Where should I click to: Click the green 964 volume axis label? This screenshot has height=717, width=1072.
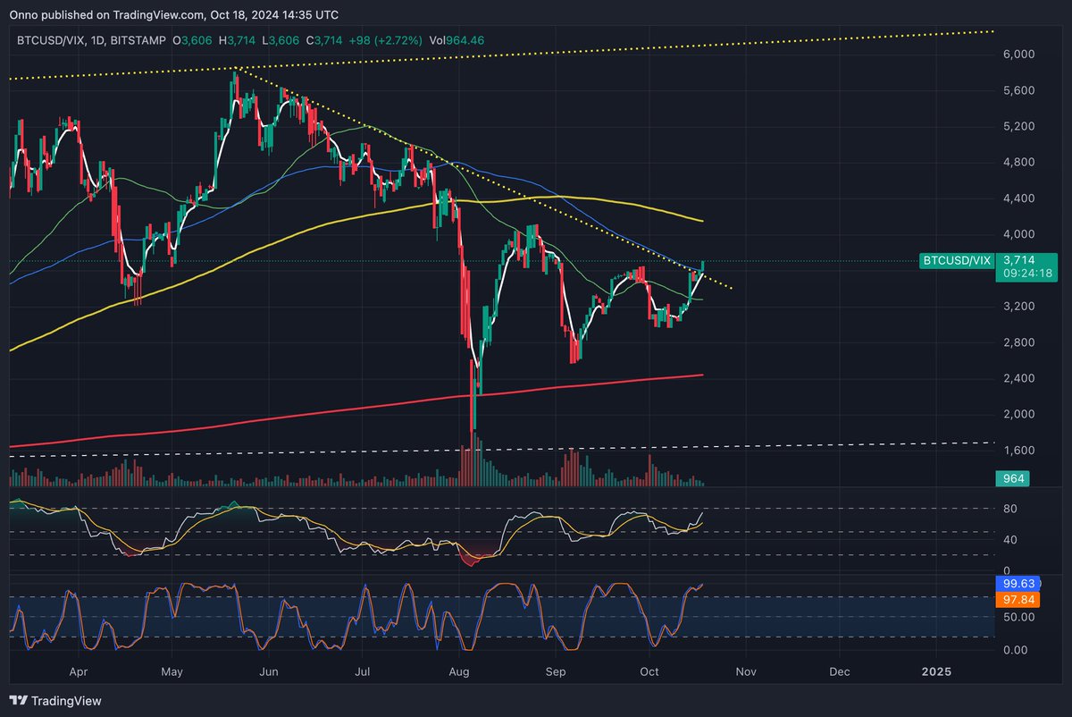pos(1014,479)
